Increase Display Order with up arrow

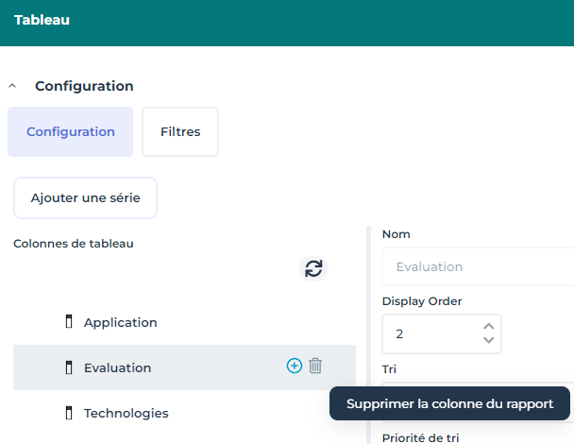pyautogui.click(x=488, y=327)
